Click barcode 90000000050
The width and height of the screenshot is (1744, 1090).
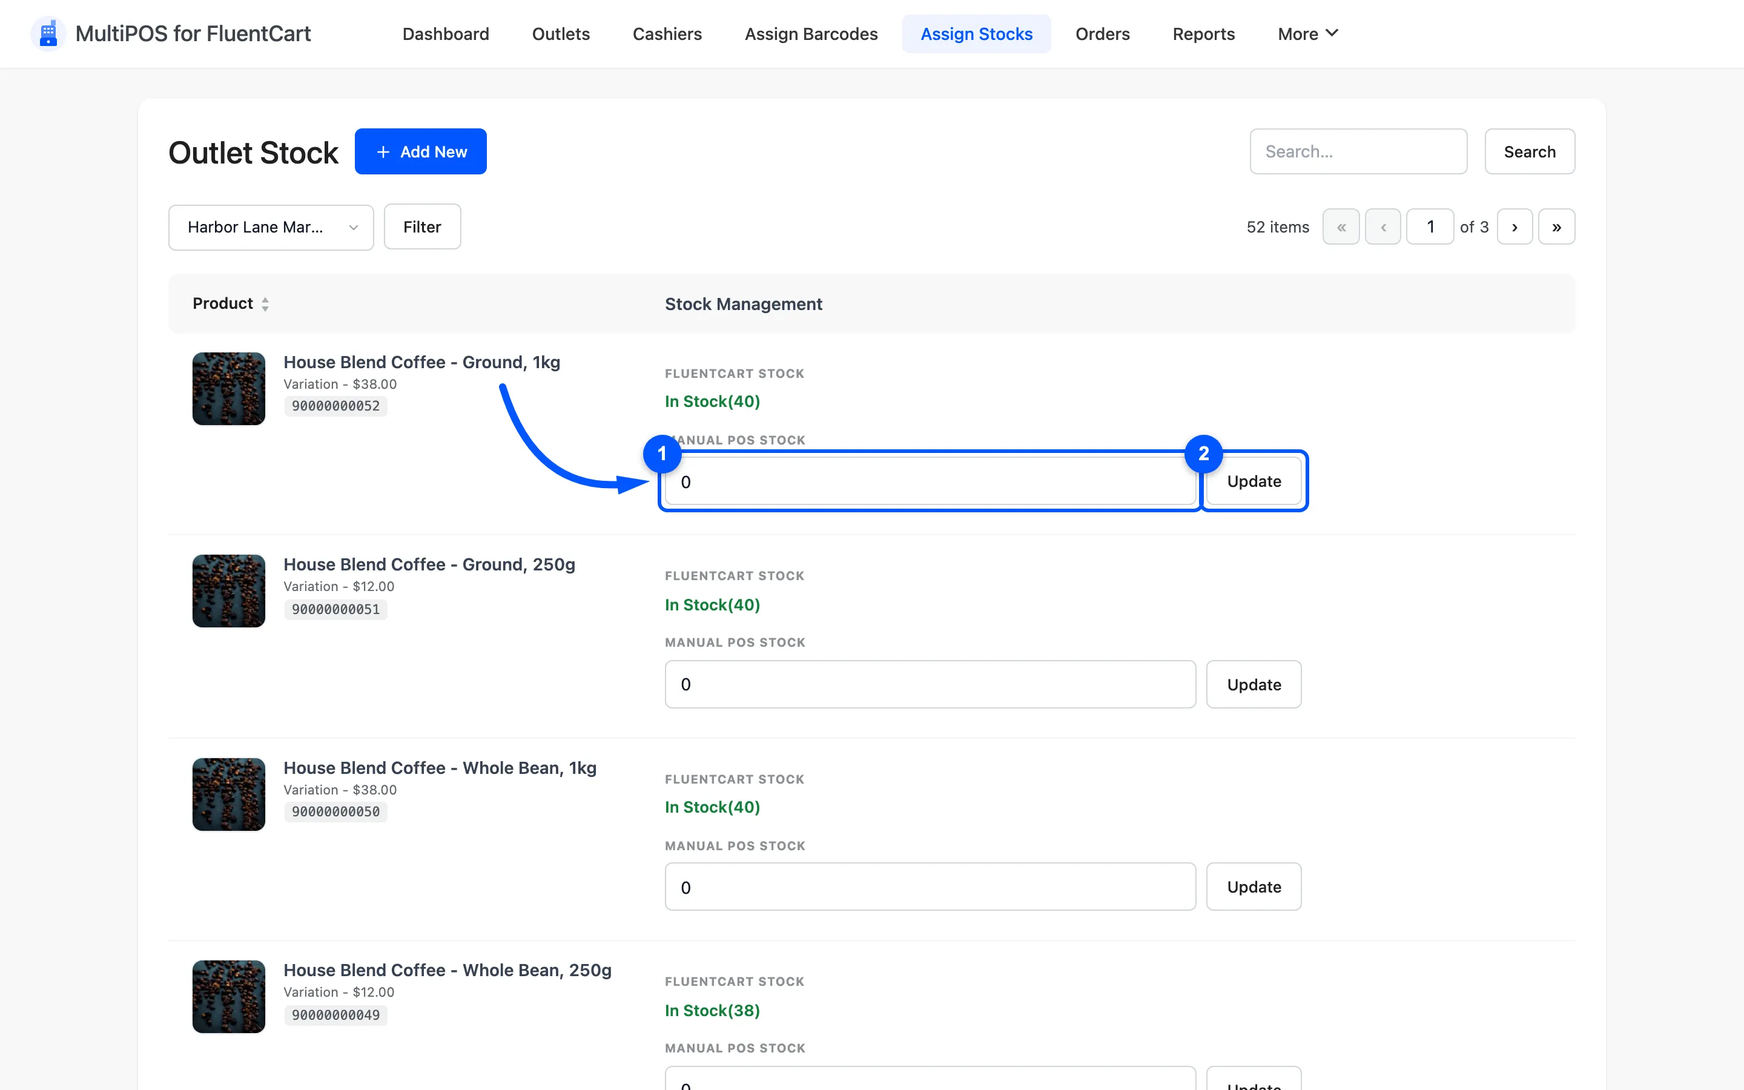(335, 811)
